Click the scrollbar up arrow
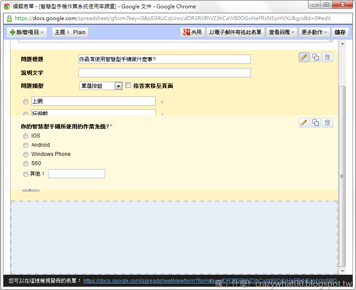This screenshot has height=290, width=356. pos(342,44)
